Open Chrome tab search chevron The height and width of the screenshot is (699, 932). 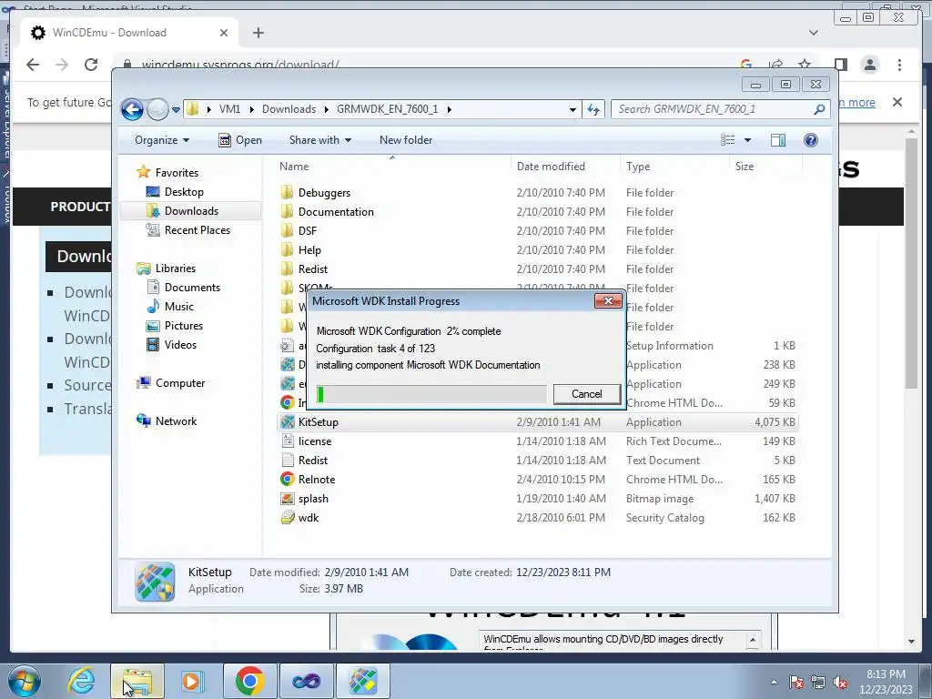(x=813, y=33)
